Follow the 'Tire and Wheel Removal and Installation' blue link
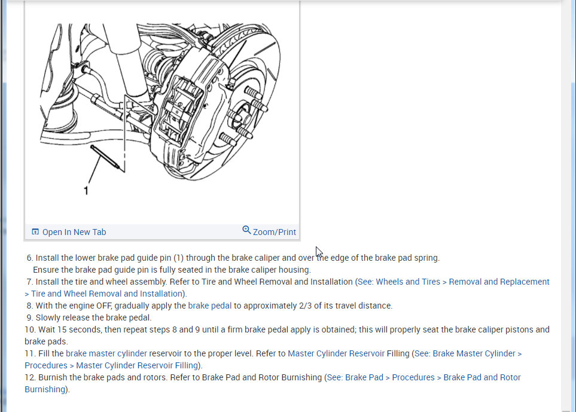This screenshot has height=412, width=576. tap(106, 294)
